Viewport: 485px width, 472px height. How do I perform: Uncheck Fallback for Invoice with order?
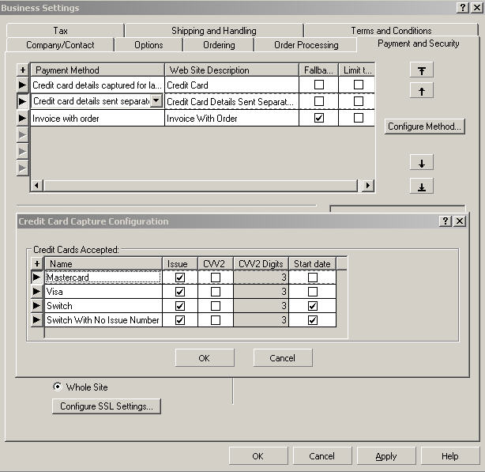pos(319,118)
